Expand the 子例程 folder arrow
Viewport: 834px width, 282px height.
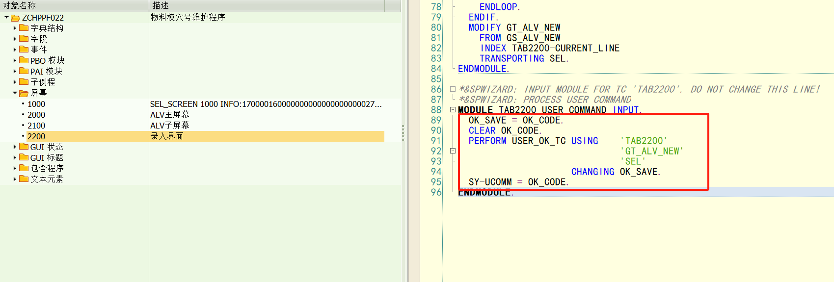coord(15,82)
